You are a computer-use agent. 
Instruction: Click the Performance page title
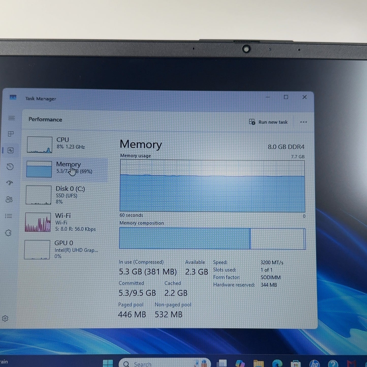[x=45, y=120]
